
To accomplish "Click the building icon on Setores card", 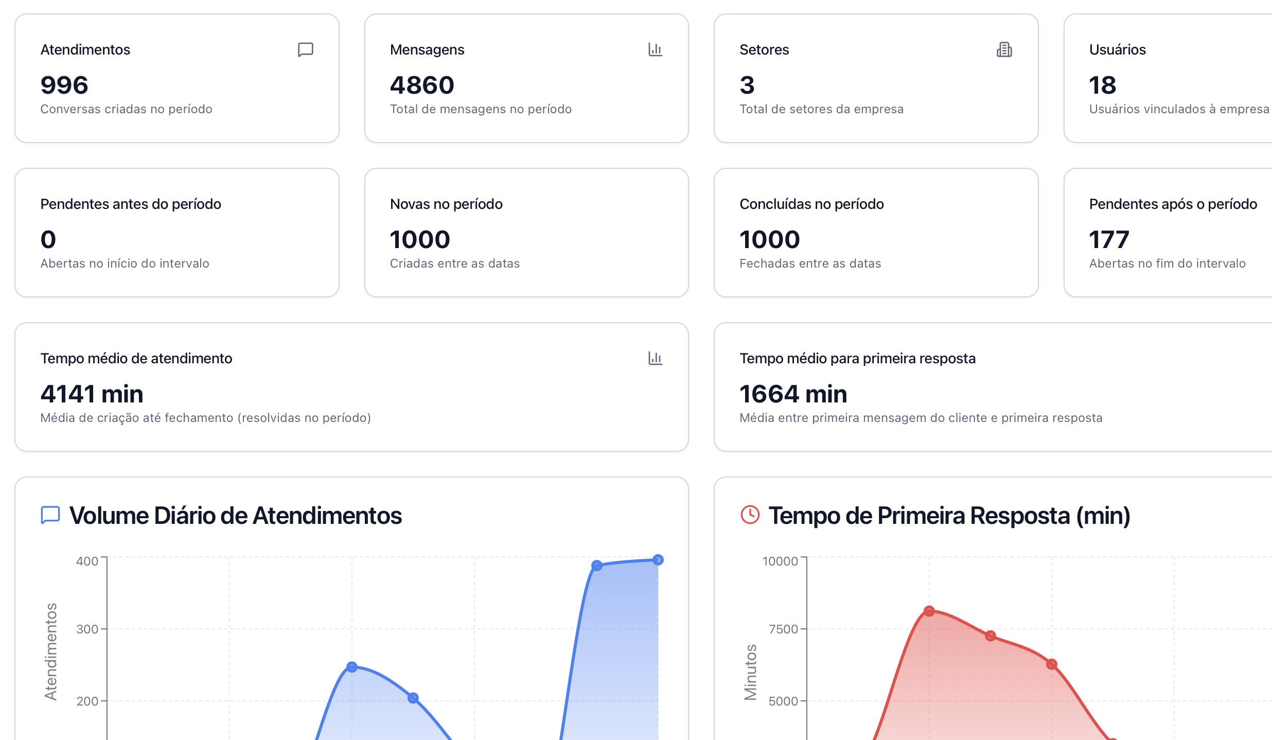I will tap(1004, 49).
